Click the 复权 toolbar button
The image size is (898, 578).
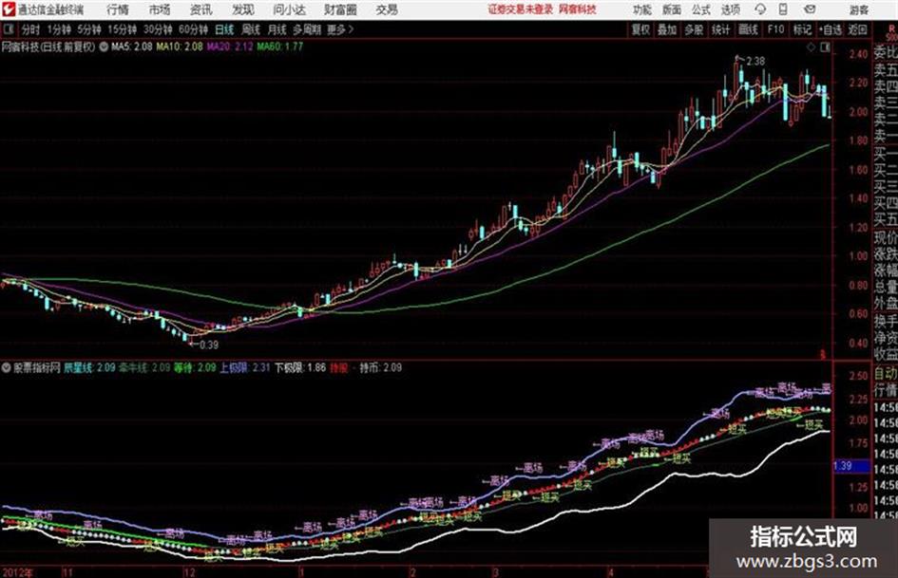coord(640,29)
